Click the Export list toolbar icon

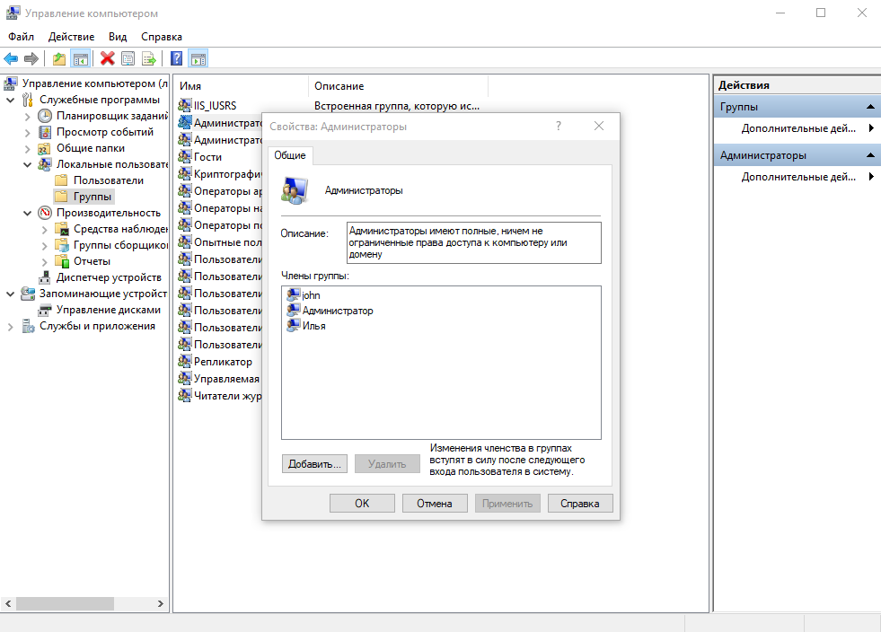[x=149, y=58]
